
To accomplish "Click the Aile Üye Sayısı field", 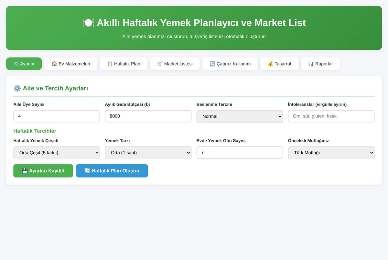I will pyautogui.click(x=57, y=116).
